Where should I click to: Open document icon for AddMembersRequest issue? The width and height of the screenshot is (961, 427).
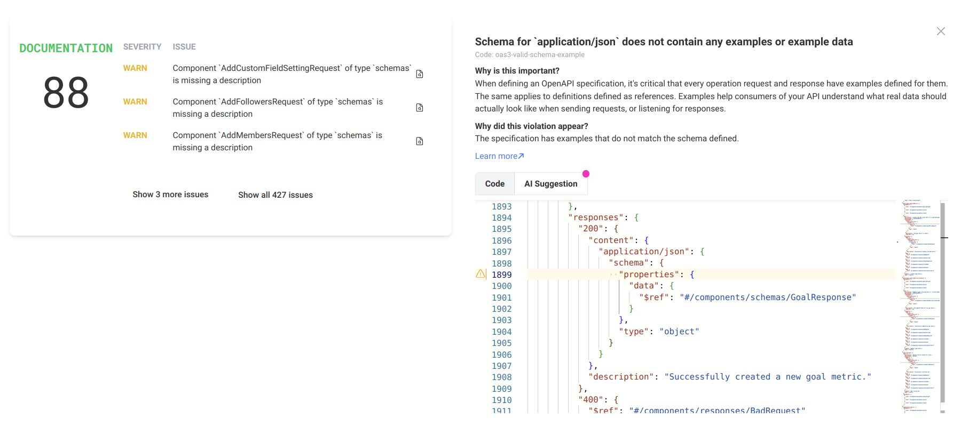tap(420, 141)
